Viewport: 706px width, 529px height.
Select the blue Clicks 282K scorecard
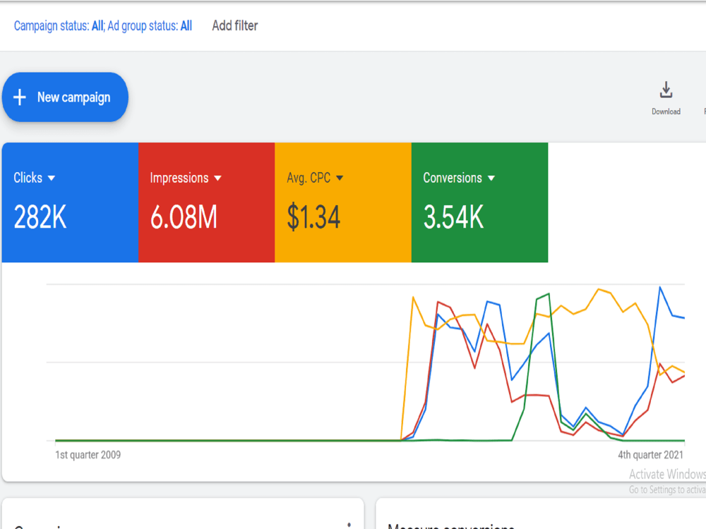70,202
